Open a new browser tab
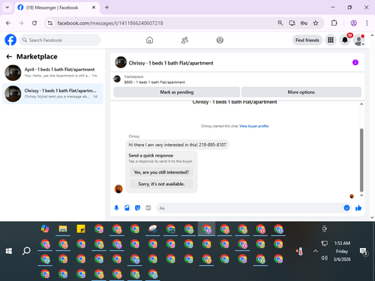The width and height of the screenshot is (375, 281). [x=106, y=7]
